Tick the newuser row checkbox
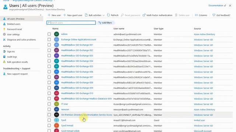 (49, 109)
